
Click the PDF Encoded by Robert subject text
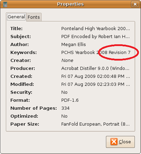coord(95,37)
